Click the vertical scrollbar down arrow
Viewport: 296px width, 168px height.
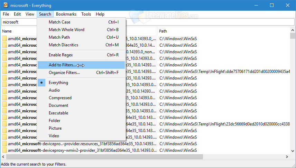(293, 151)
